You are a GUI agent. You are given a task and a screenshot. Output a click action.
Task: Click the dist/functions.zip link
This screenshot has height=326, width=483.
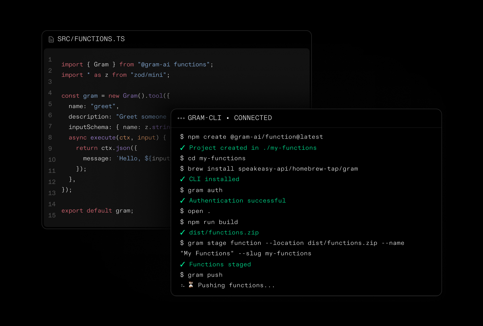pos(224,232)
